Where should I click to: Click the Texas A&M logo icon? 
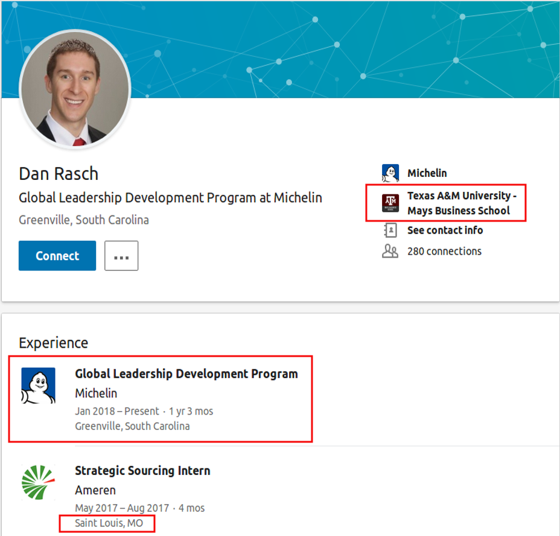point(390,203)
